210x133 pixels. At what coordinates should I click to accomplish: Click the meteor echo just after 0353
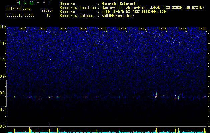tap(57, 96)
